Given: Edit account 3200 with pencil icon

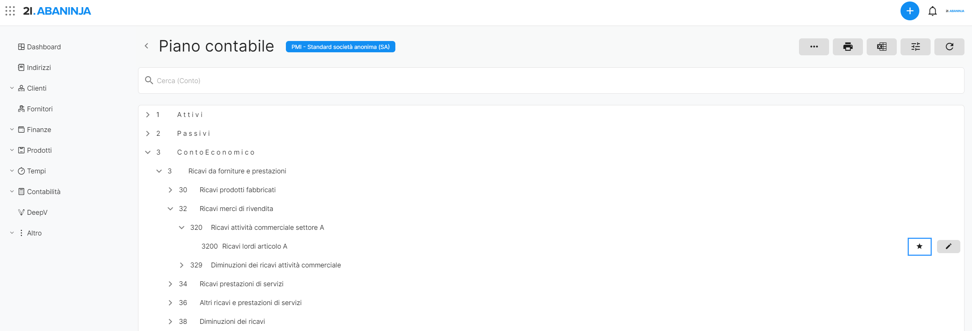Looking at the screenshot, I should 948,246.
